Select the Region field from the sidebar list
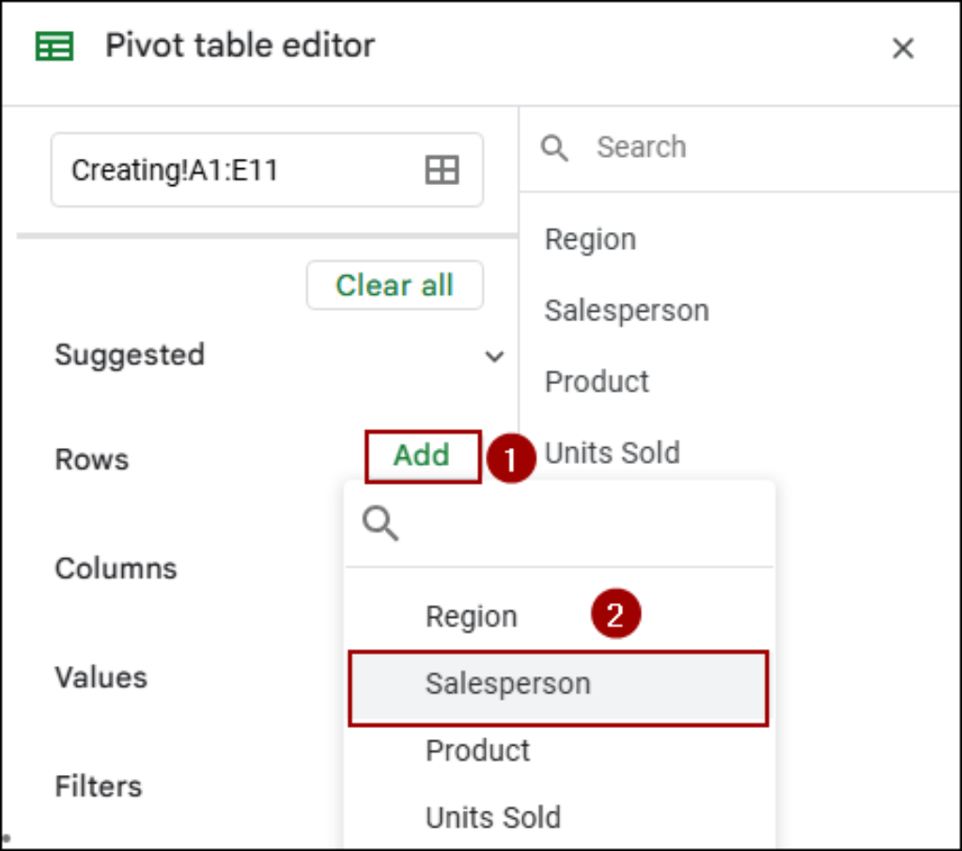The height and width of the screenshot is (851, 962). pyautogui.click(x=590, y=240)
